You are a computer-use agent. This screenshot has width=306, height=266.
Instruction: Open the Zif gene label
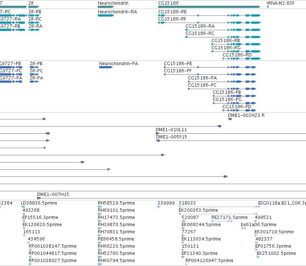(x=31, y=3)
